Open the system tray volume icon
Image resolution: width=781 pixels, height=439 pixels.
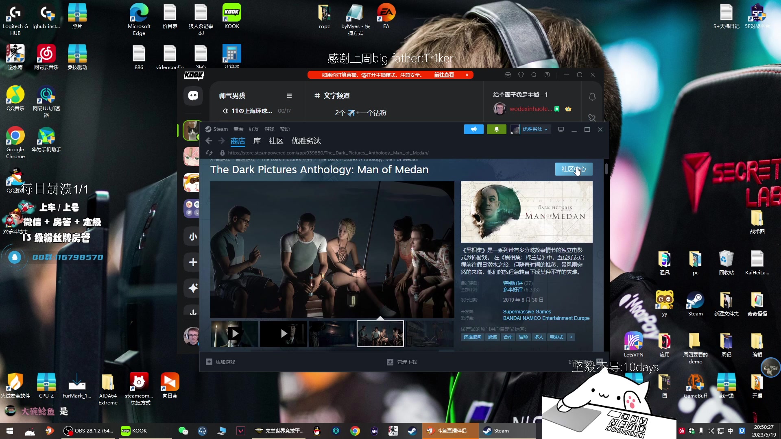711,431
